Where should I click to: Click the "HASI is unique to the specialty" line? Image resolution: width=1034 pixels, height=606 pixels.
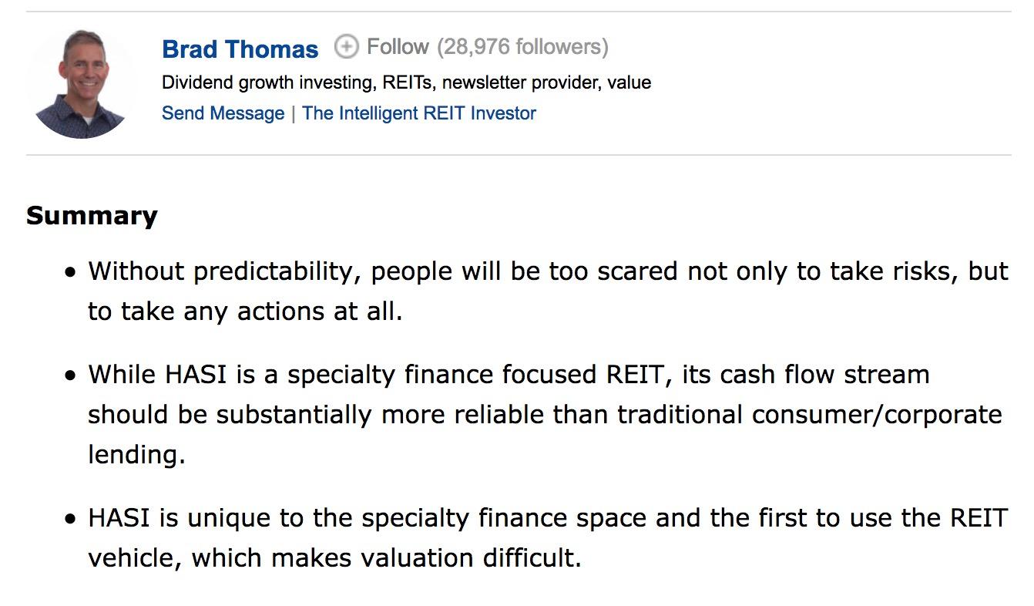tap(547, 517)
